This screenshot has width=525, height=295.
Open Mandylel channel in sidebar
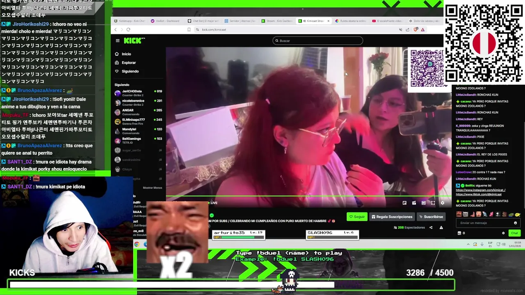tap(138, 131)
